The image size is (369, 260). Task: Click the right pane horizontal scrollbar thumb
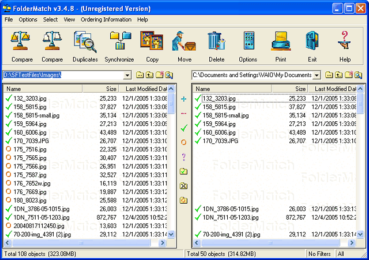click(x=270, y=243)
